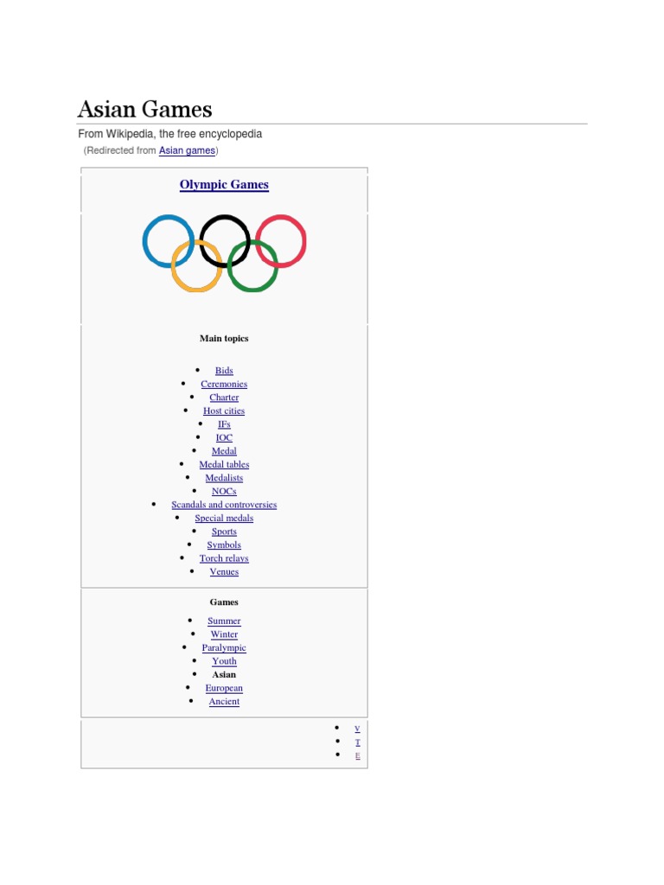The width and height of the screenshot is (664, 885).
Task: Click the Olympic rings image
Action: (x=224, y=252)
